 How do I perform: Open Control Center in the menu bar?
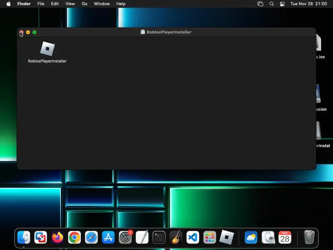tap(282, 4)
